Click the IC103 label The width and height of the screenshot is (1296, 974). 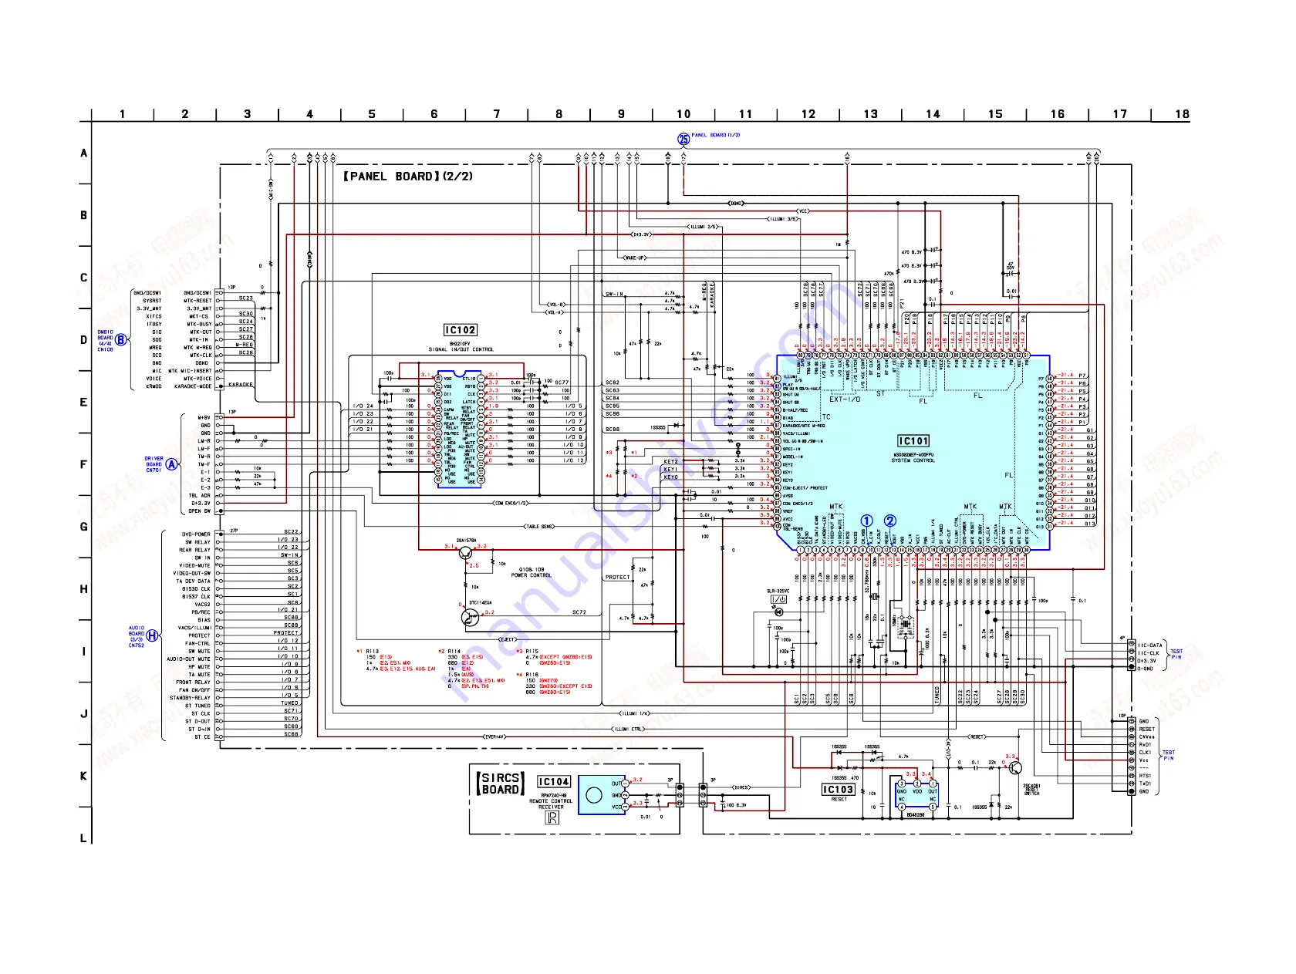(838, 790)
